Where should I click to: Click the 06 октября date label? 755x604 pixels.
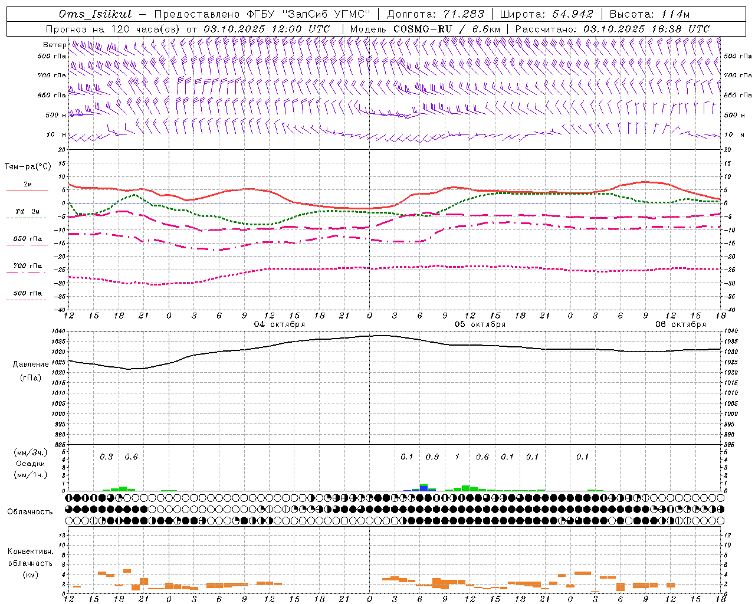click(x=681, y=324)
